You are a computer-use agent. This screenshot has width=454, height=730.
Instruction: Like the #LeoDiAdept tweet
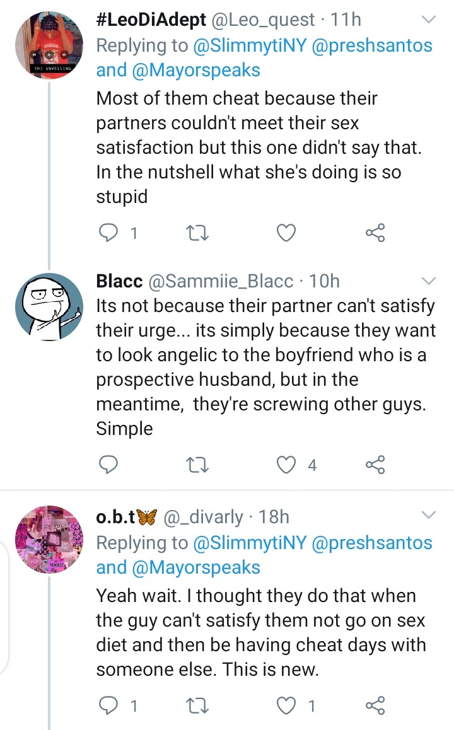pyautogui.click(x=287, y=234)
